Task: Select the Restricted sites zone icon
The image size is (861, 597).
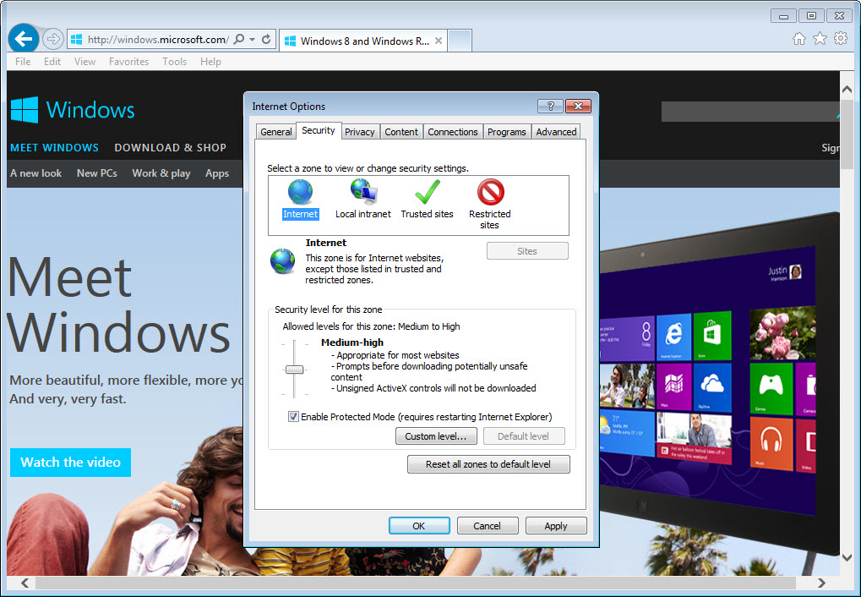Action: click(490, 192)
